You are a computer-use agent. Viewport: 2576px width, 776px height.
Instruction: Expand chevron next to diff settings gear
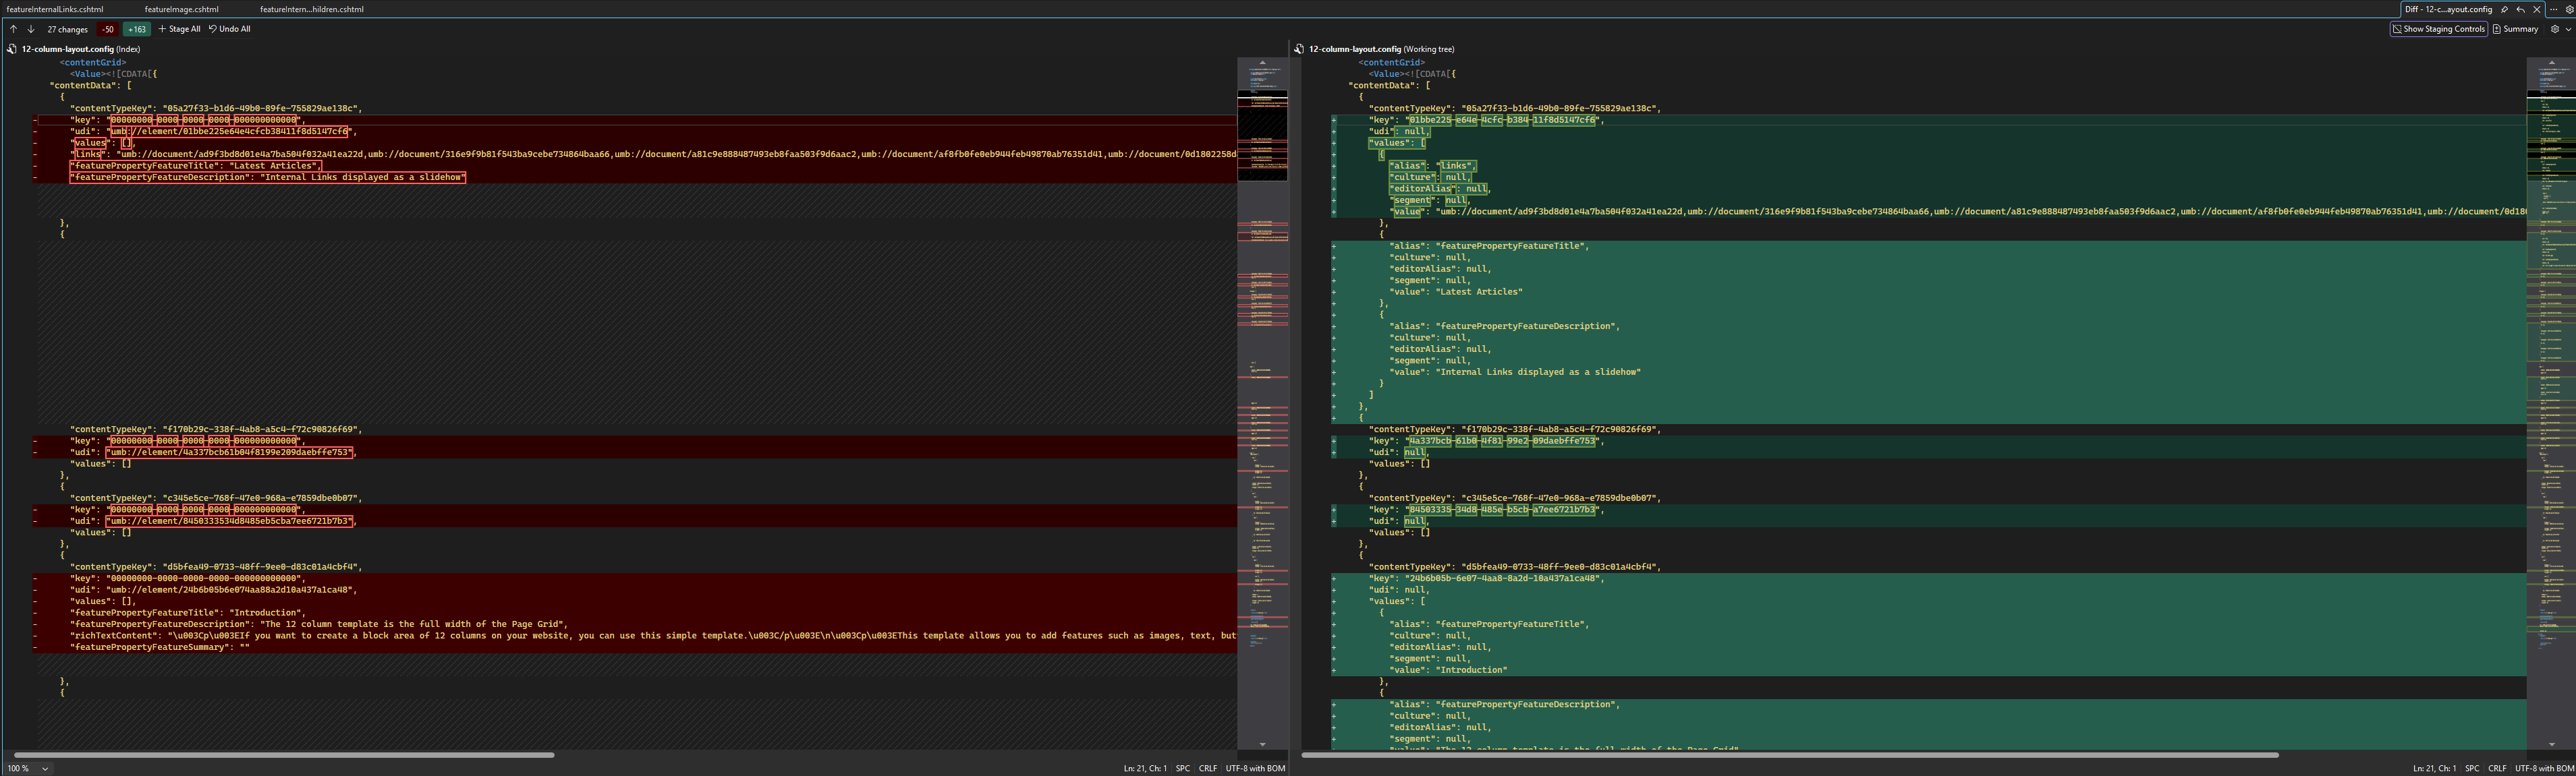click(x=2567, y=29)
